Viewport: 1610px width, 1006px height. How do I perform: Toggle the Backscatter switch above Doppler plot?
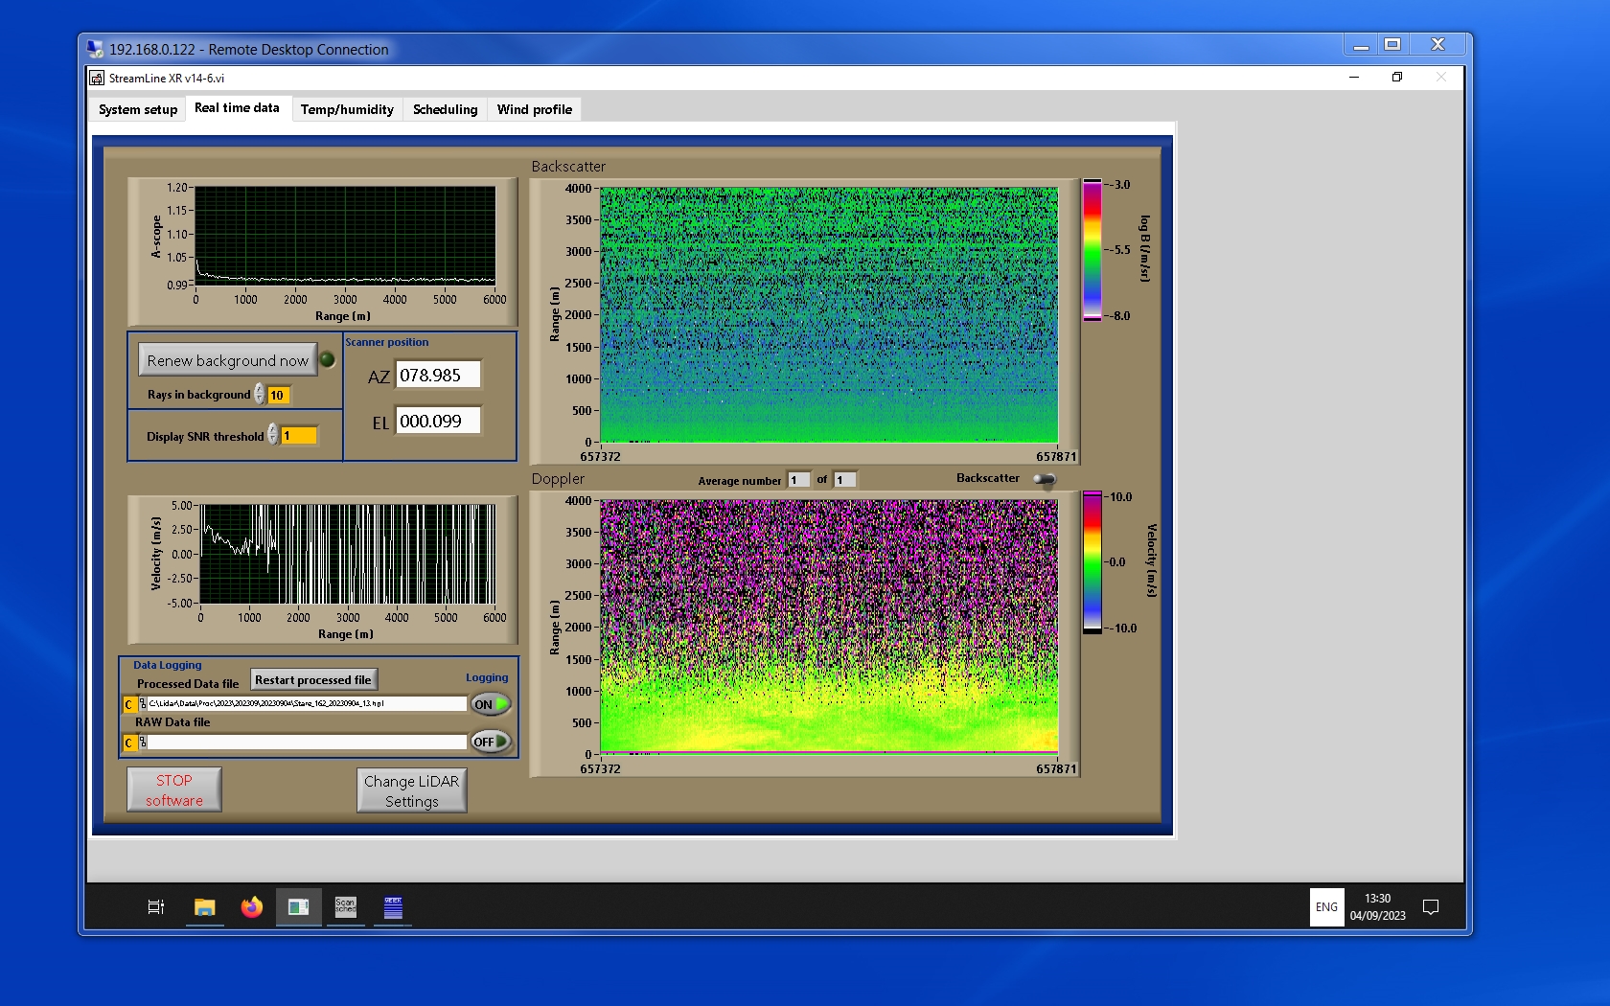tap(1045, 479)
